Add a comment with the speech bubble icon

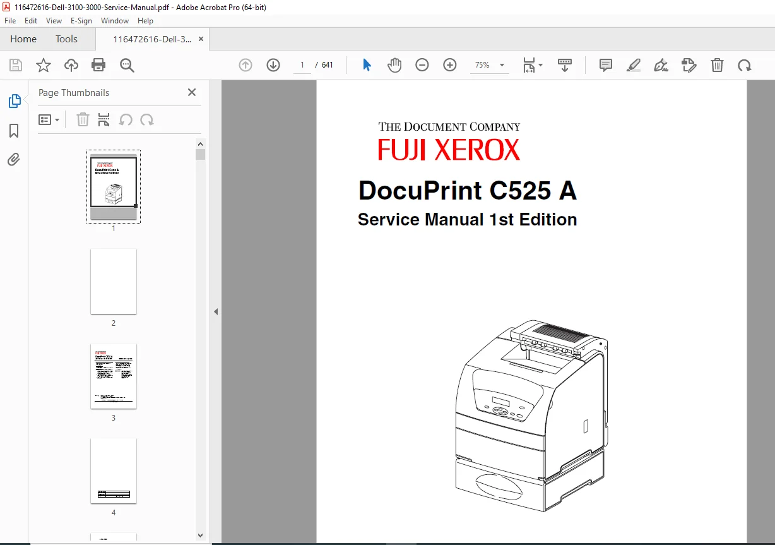pyautogui.click(x=606, y=65)
